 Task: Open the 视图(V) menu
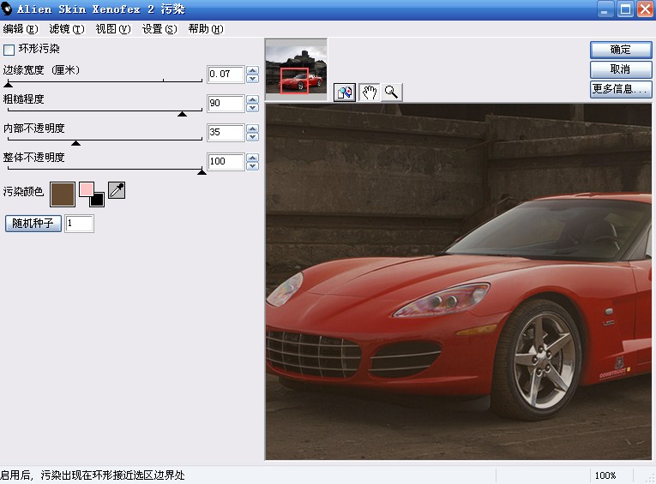(113, 29)
